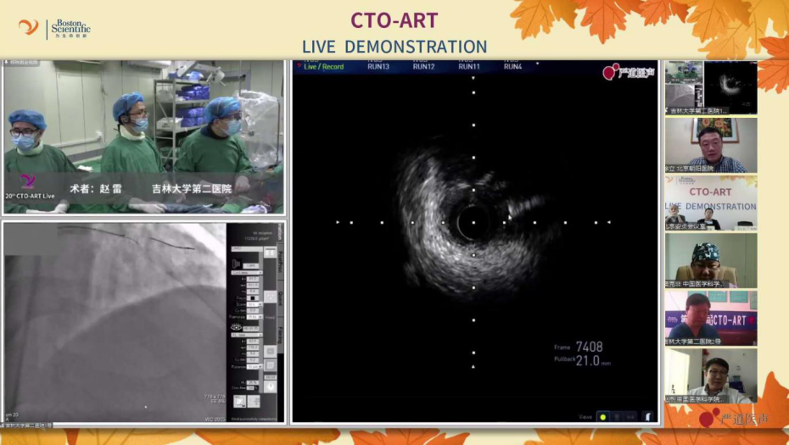Viewport: 789px width, 445px height.
Task: Click the bookmark icon beside Views
Action: click(x=646, y=416)
